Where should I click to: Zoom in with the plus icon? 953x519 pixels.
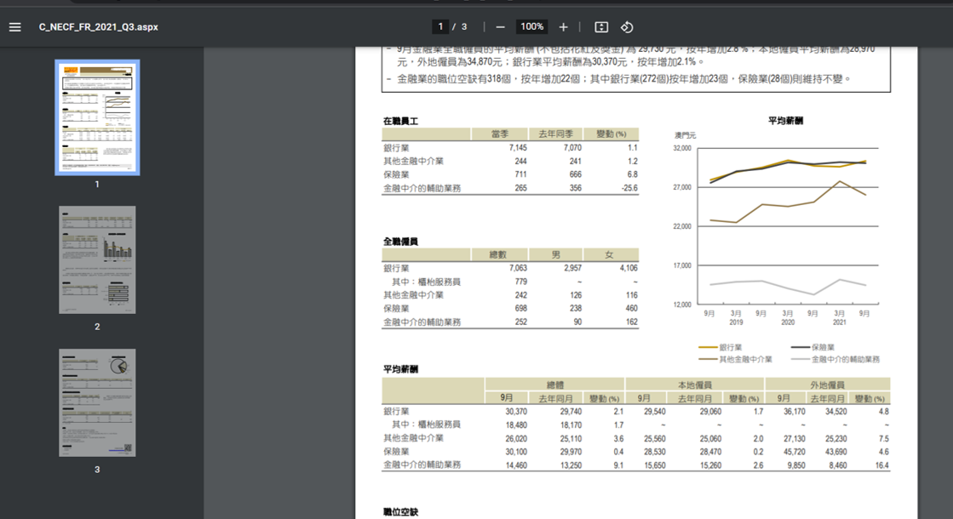(x=564, y=26)
